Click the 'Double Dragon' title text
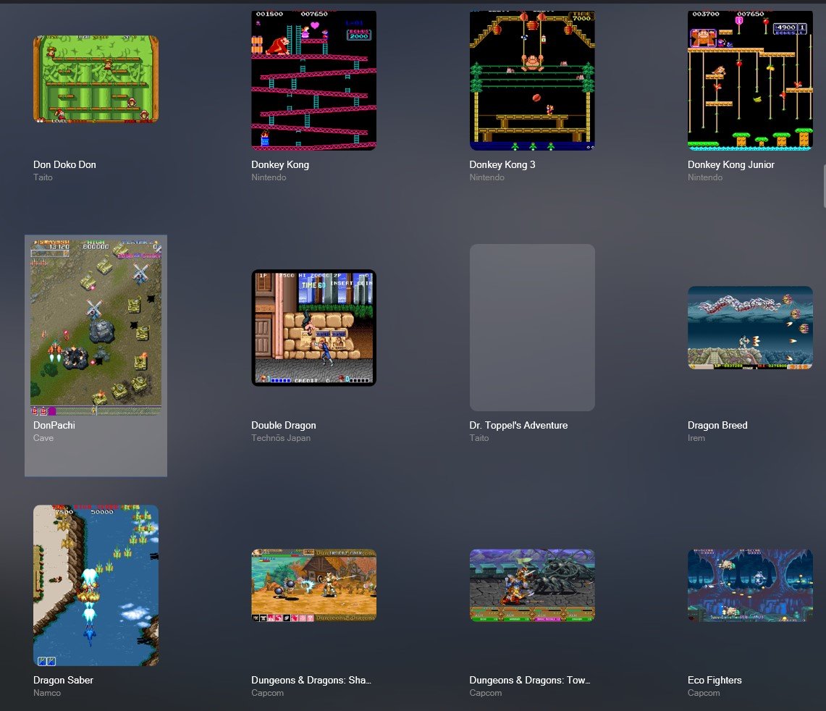 pos(283,425)
